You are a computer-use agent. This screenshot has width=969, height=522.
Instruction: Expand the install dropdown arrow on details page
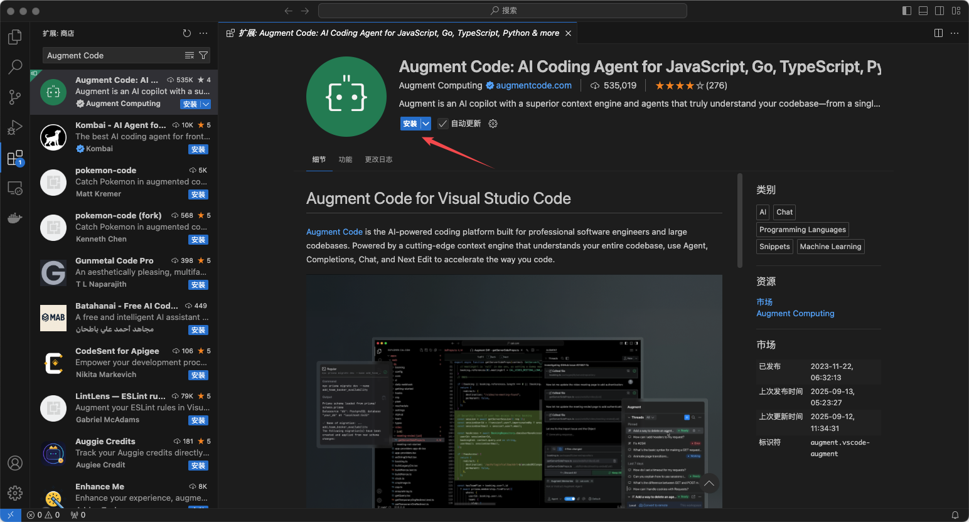tap(426, 124)
